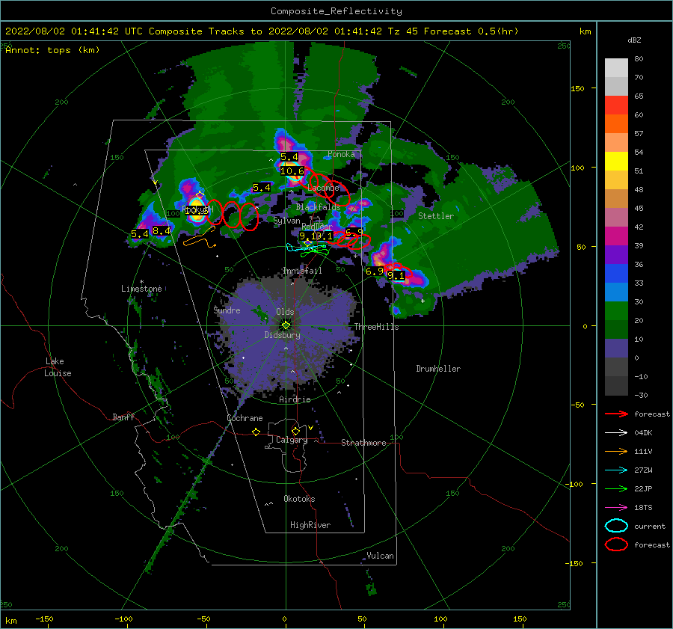Click the green 22JP track arrow icon
Image resolution: width=673 pixels, height=629 pixels.
[616, 488]
